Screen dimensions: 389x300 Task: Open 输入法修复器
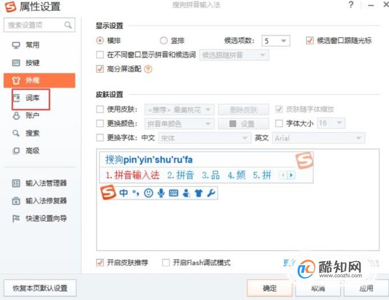click(39, 201)
